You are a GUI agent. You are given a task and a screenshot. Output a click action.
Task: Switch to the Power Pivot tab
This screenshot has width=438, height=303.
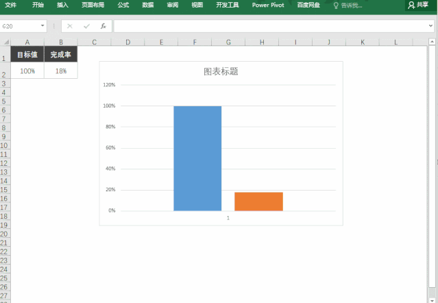(268, 5)
